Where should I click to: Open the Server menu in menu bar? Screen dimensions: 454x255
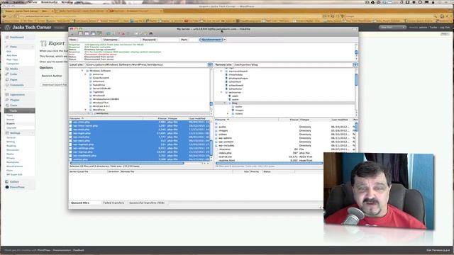33,2
